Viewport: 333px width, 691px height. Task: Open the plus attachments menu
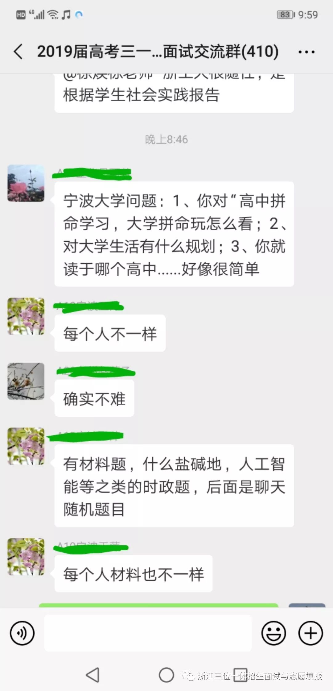click(x=310, y=633)
